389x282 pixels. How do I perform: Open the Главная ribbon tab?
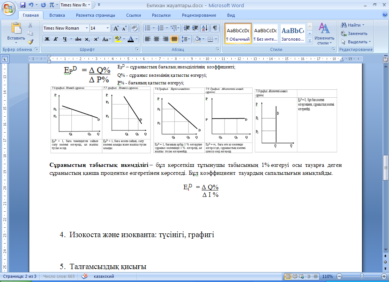click(31, 15)
